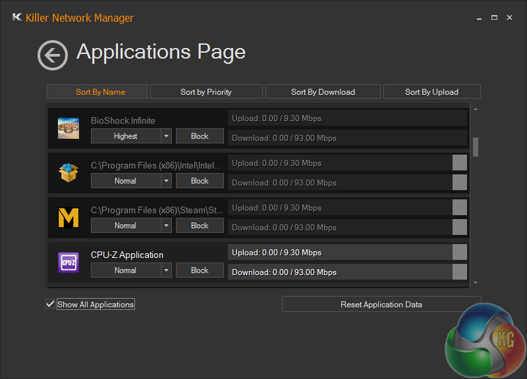Click the Intel package box icon
This screenshot has width=527, height=379.
(x=69, y=172)
